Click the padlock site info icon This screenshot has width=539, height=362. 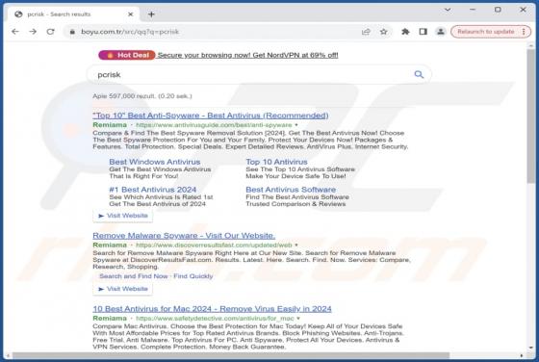[72, 32]
